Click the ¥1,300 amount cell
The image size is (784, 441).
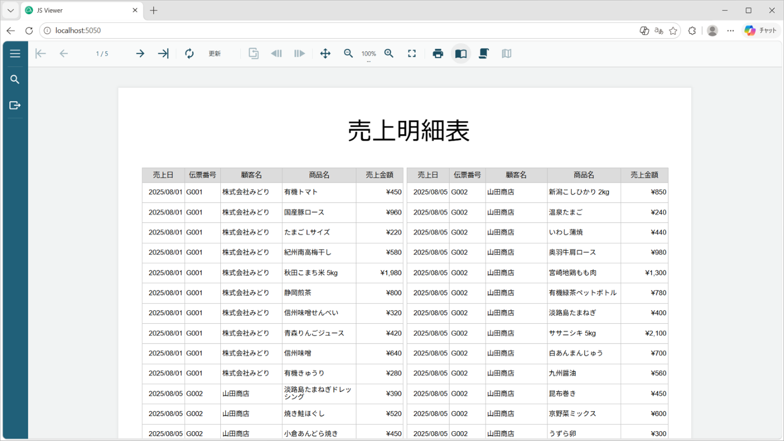click(644, 273)
